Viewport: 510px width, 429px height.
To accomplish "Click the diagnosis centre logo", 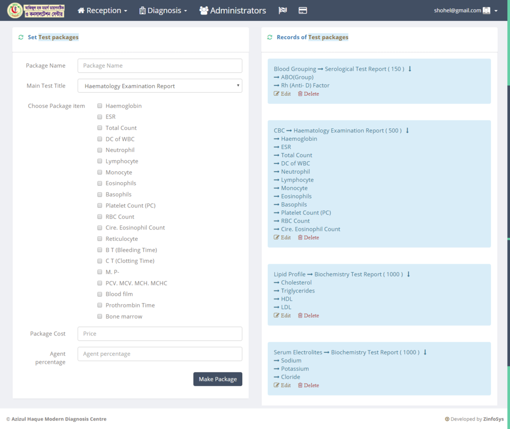I will tap(36, 10).
